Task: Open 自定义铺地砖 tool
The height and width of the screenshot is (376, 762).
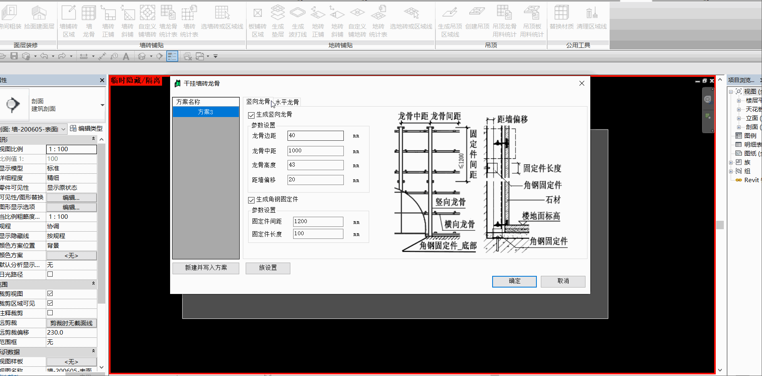Action: tap(357, 21)
